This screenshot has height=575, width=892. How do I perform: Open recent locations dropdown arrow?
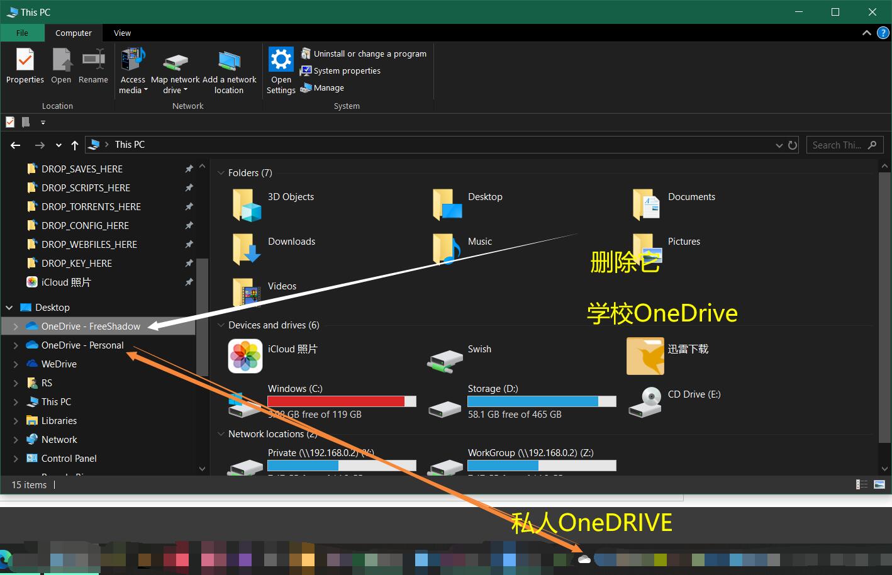click(59, 145)
